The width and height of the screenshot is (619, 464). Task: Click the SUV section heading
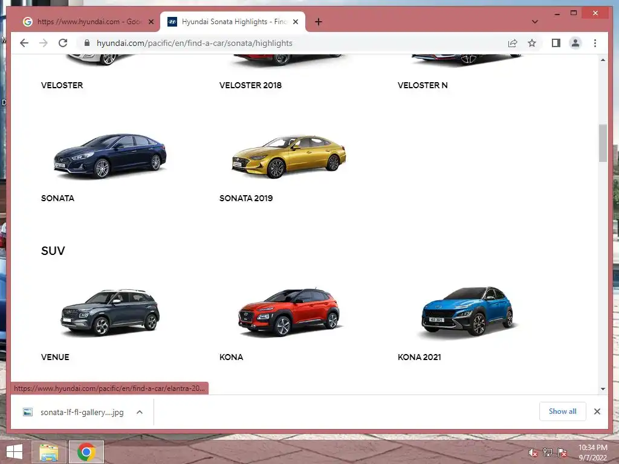(53, 251)
